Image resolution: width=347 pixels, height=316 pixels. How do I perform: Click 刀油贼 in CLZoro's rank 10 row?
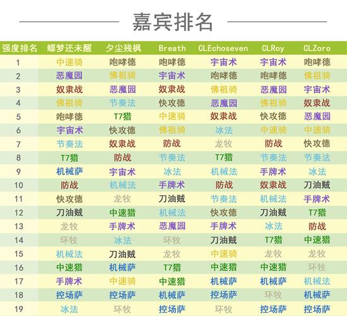pos(317,185)
